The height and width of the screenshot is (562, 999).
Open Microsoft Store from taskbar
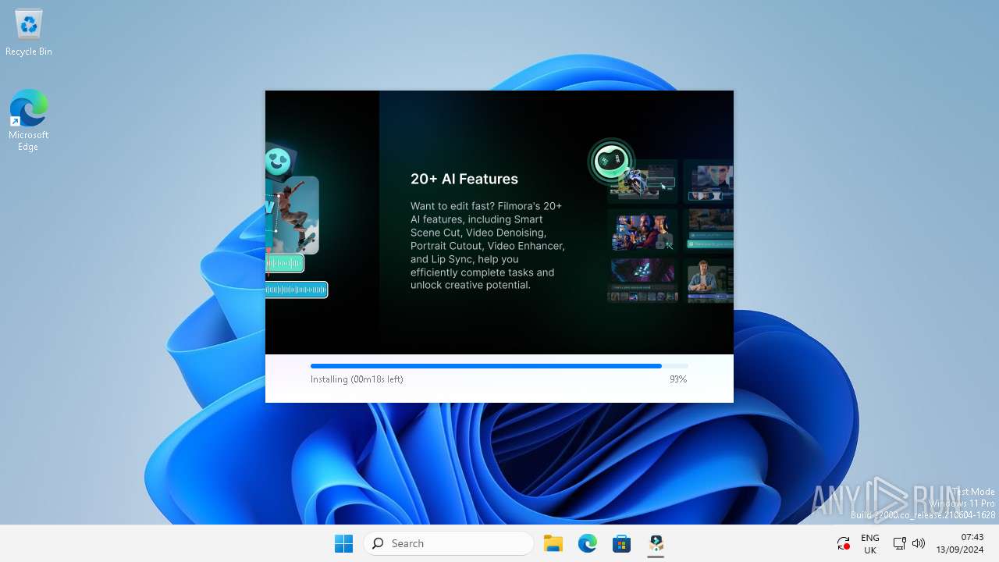[622, 543]
